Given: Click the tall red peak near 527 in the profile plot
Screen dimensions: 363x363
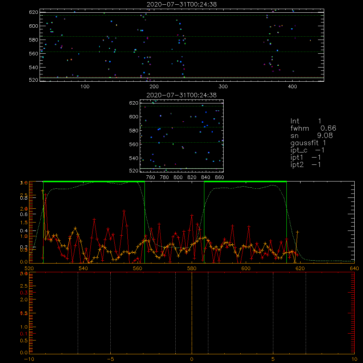Looking at the screenshot, I should (46, 196).
